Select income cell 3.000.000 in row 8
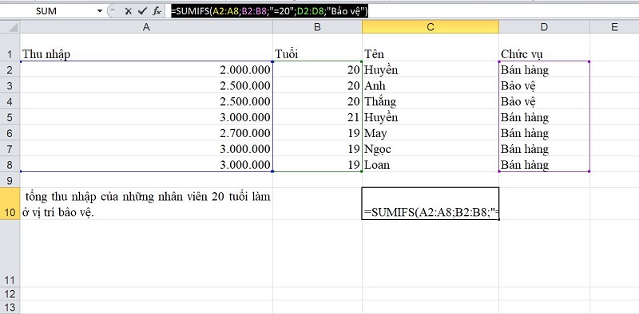The height and width of the screenshot is (314, 639). pyautogui.click(x=146, y=164)
